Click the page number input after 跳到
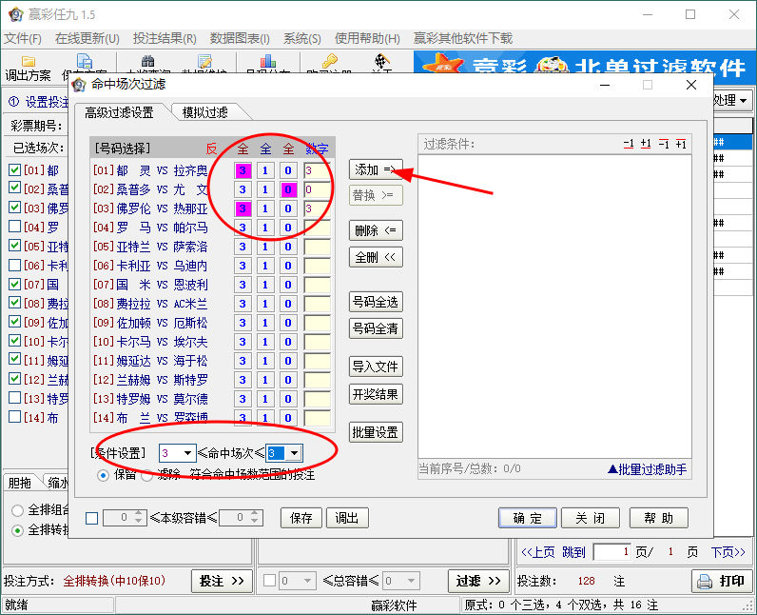This screenshot has width=757, height=615. tap(612, 552)
